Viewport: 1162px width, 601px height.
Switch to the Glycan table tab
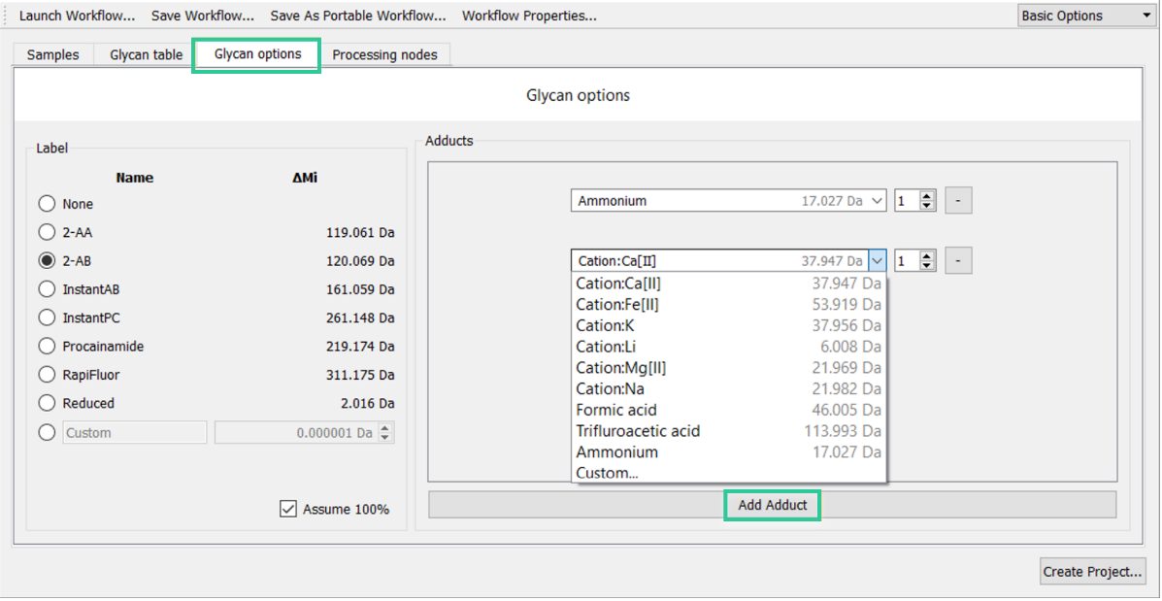tap(146, 54)
